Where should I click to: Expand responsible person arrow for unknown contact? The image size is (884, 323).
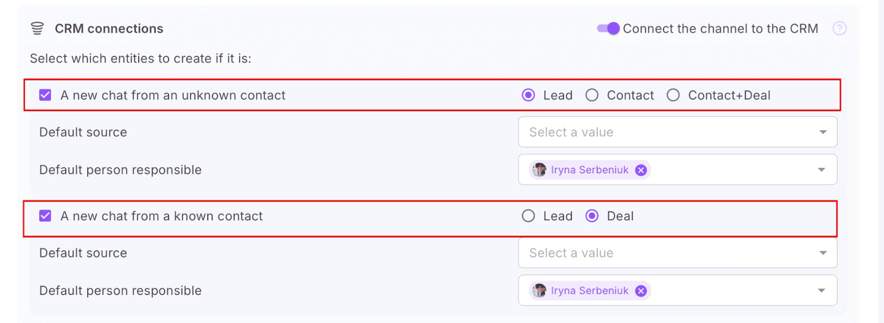point(822,170)
